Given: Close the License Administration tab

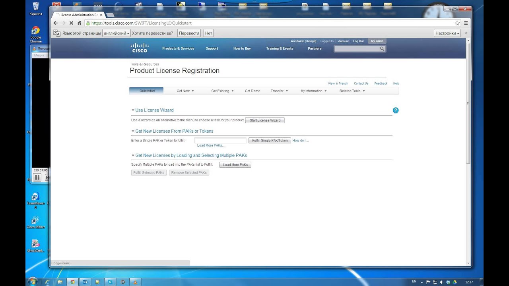Looking at the screenshot, I should 101,15.
